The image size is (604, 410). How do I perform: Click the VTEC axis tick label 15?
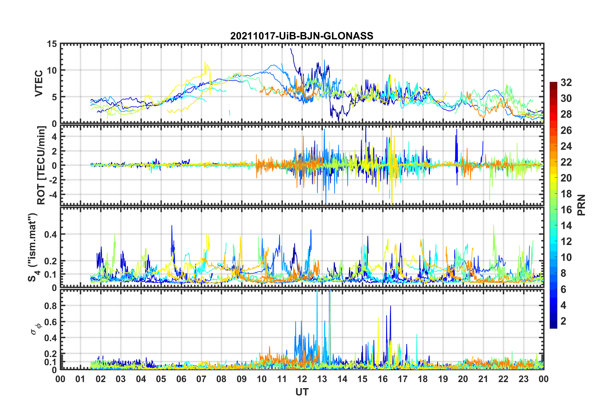(52, 44)
